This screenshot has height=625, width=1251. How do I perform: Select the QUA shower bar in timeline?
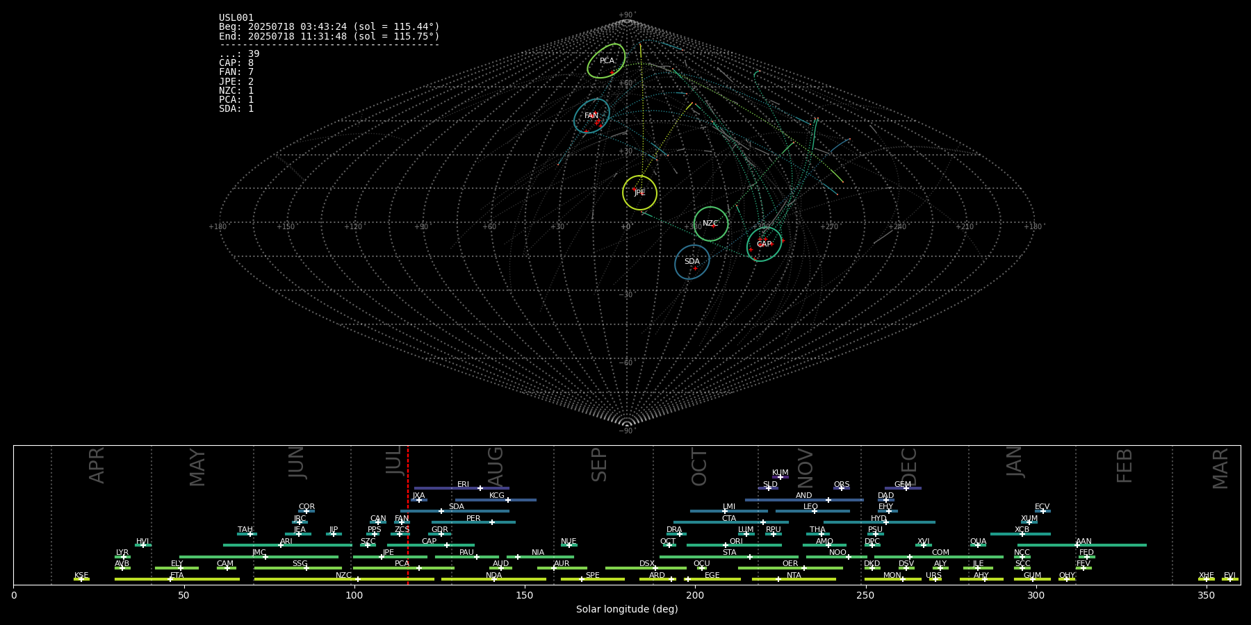tap(978, 545)
